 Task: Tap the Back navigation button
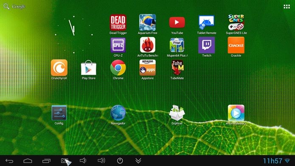pos(9,161)
